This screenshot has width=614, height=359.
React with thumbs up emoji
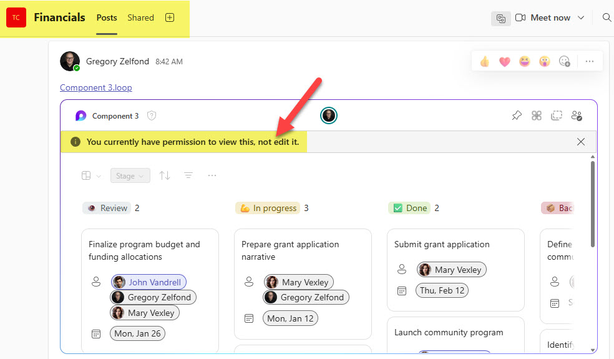click(485, 62)
